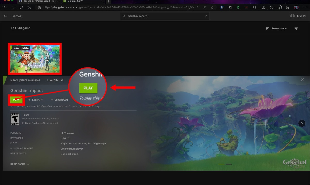The height and width of the screenshot is (185, 310).
Task: Select the Genshin Impact game thumbnail
Action: (35, 58)
